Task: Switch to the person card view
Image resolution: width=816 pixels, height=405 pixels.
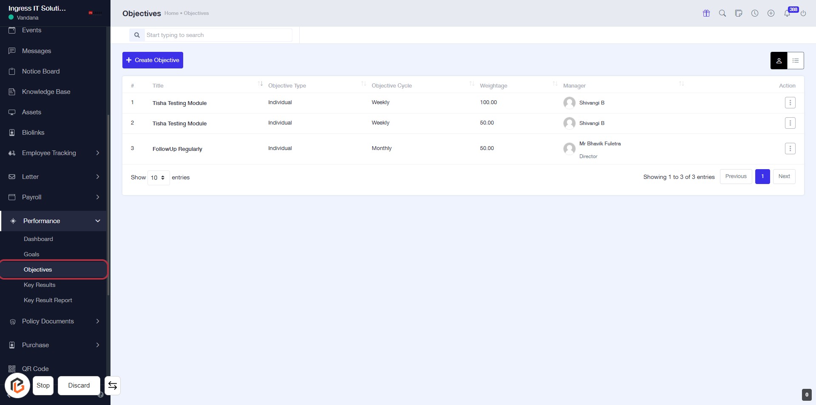Action: click(x=779, y=61)
